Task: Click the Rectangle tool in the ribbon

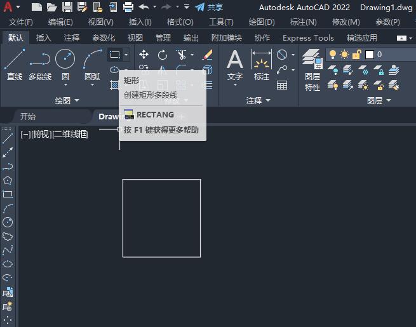Action: (x=115, y=55)
